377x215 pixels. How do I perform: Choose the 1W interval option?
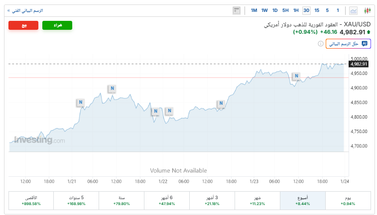click(264, 10)
